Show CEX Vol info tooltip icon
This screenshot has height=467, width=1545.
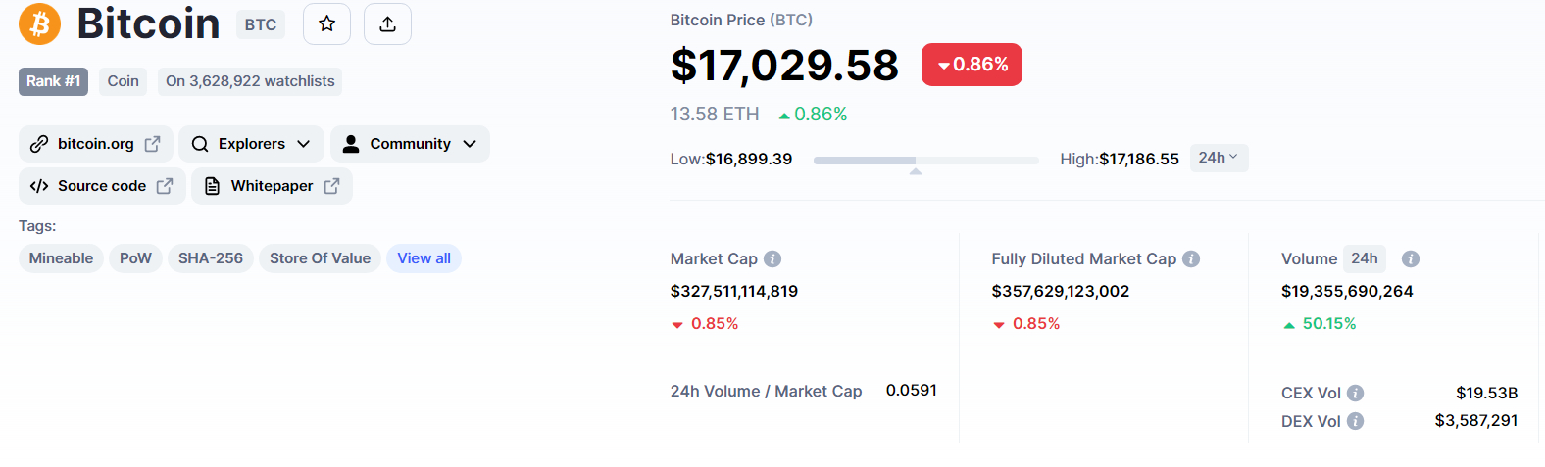click(x=1356, y=393)
